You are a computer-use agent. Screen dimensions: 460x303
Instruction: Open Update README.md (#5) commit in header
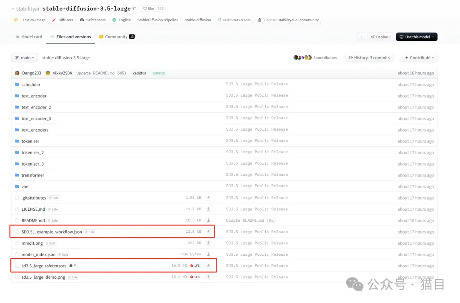coord(101,73)
